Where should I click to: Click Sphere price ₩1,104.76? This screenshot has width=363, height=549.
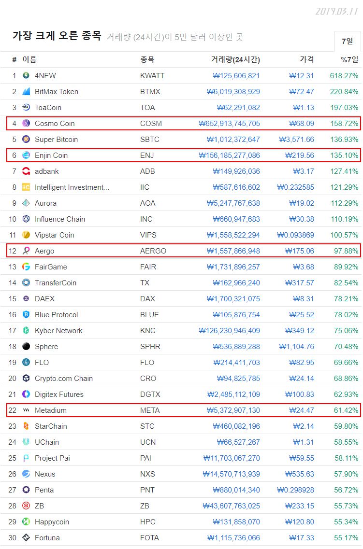(296, 347)
